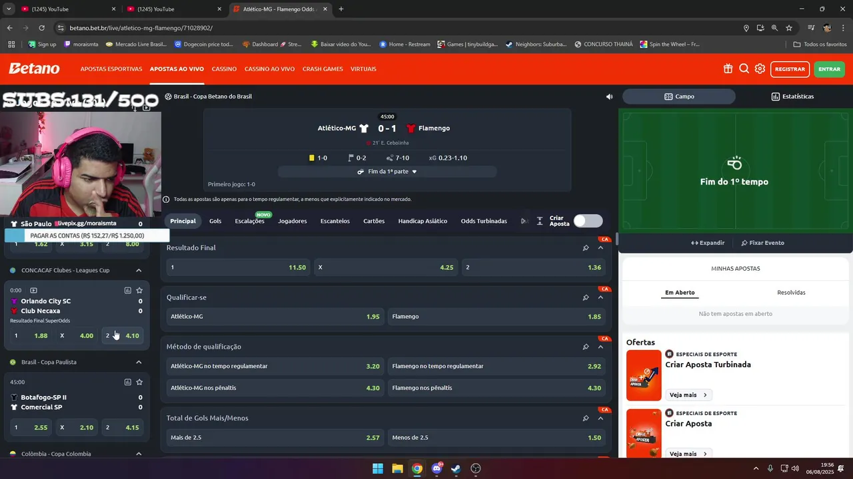Viewport: 853px width, 479px height.
Task: Reload the page with browser refresh icon
Action: pos(41,28)
